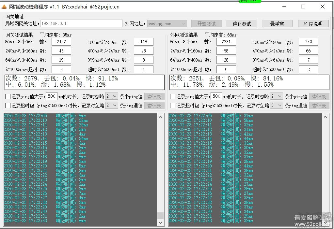Click the 停止测试 button
This screenshot has width=334, height=229.
tap(242, 24)
